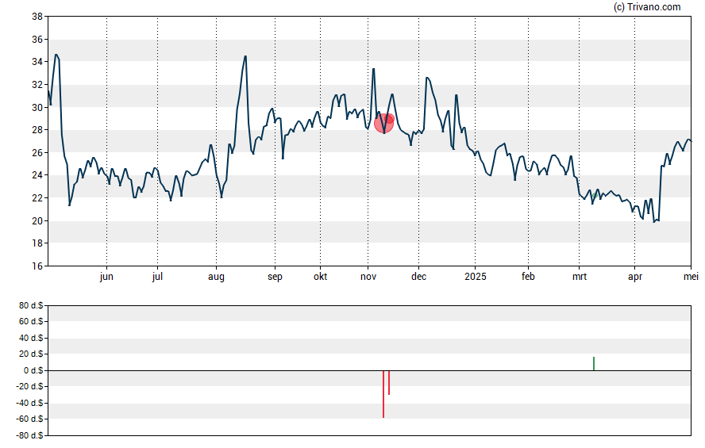Click the 'dec' x-axis label
705x448 pixels.
[x=418, y=277]
